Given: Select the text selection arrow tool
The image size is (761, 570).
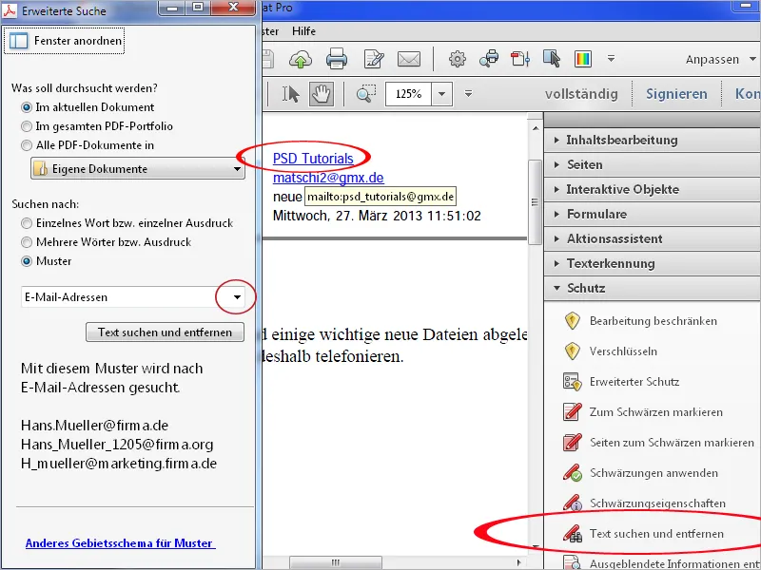Looking at the screenshot, I should [291, 93].
